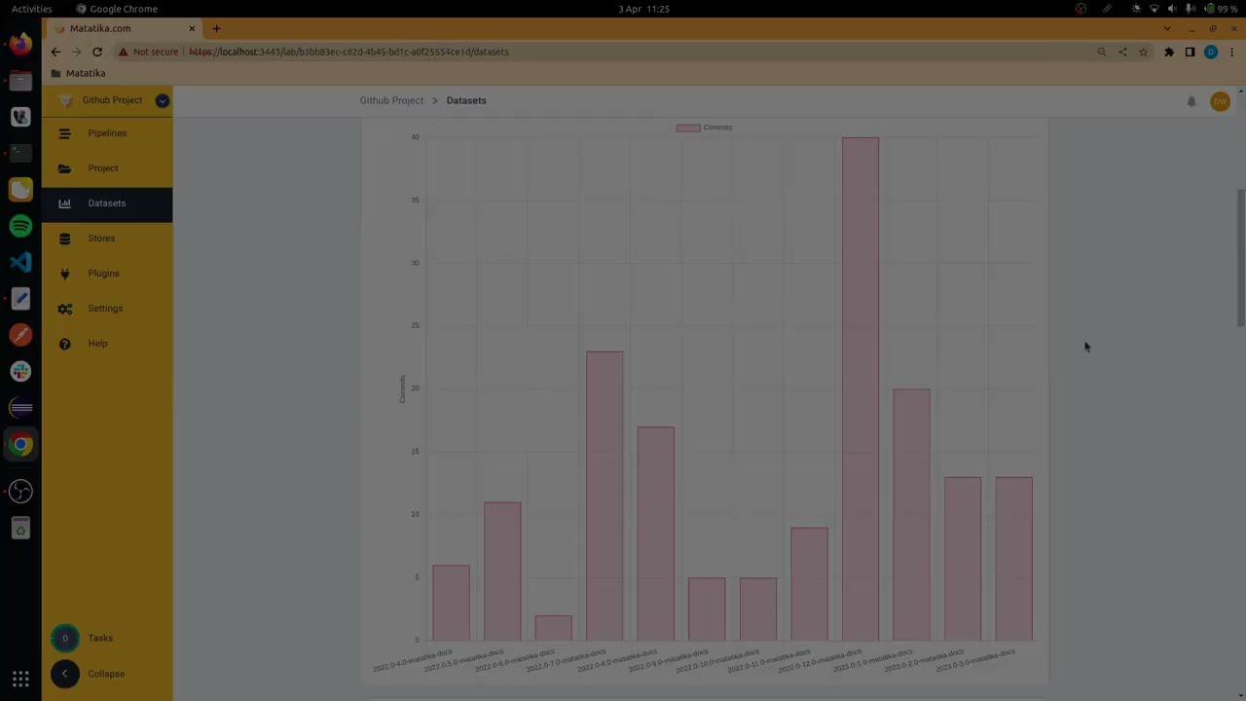This screenshot has height=701, width=1246.
Task: Click the Datasets breadcrumb
Action: click(466, 100)
